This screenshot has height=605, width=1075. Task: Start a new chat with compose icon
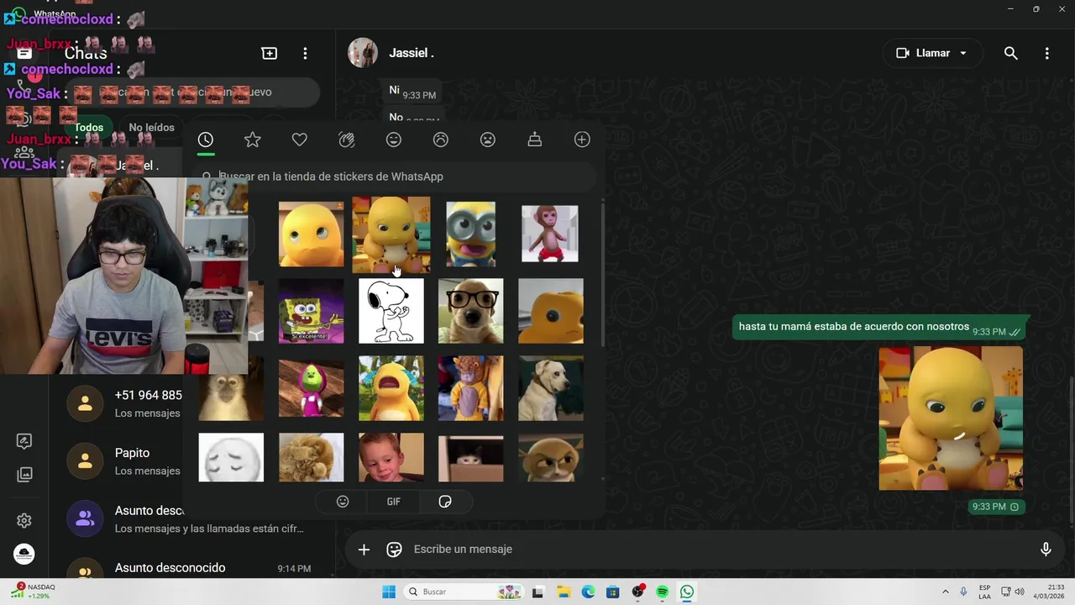[270, 53]
